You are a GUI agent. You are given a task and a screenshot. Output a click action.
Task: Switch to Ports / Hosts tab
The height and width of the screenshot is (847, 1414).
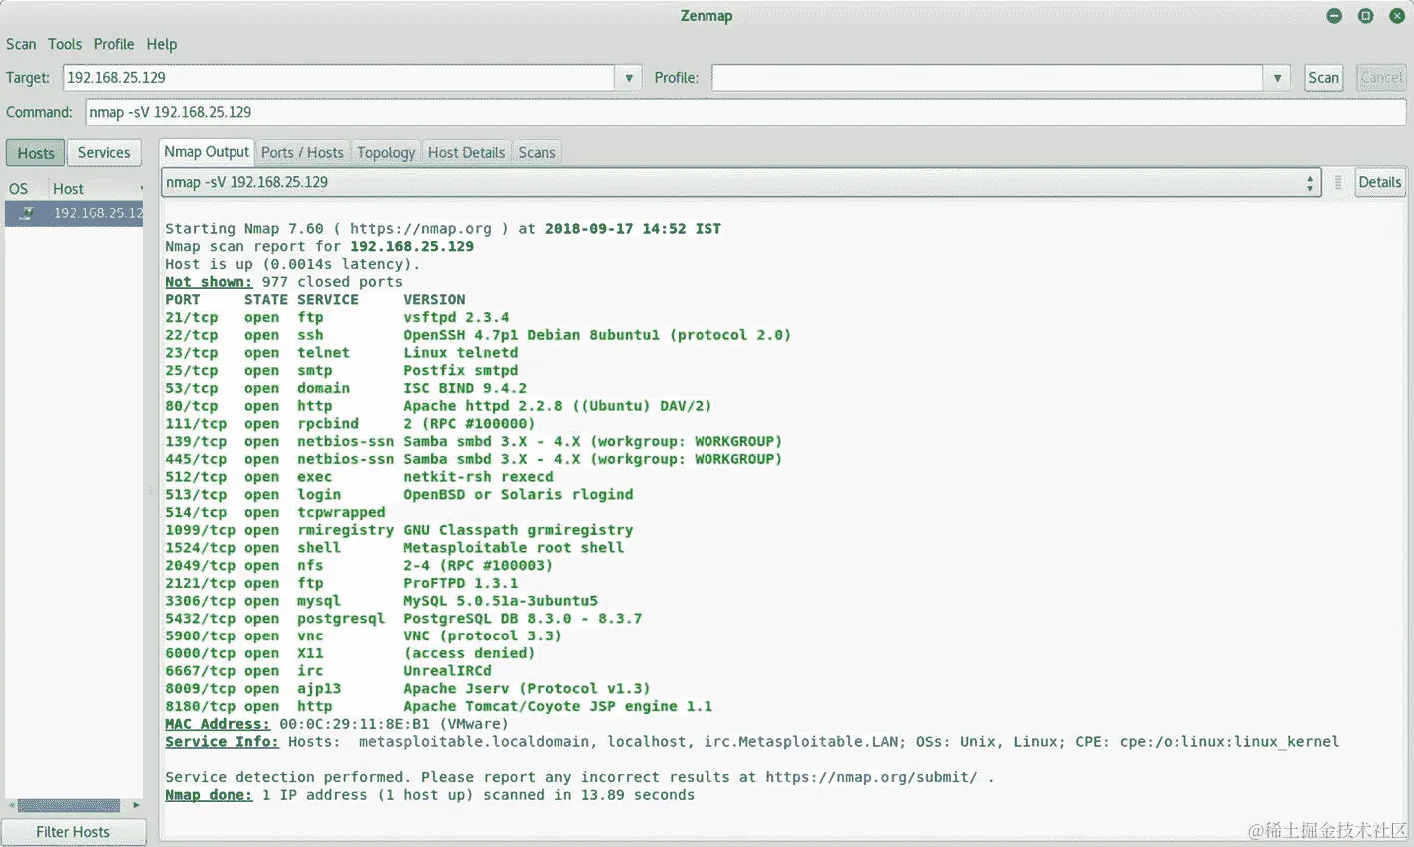coord(302,153)
